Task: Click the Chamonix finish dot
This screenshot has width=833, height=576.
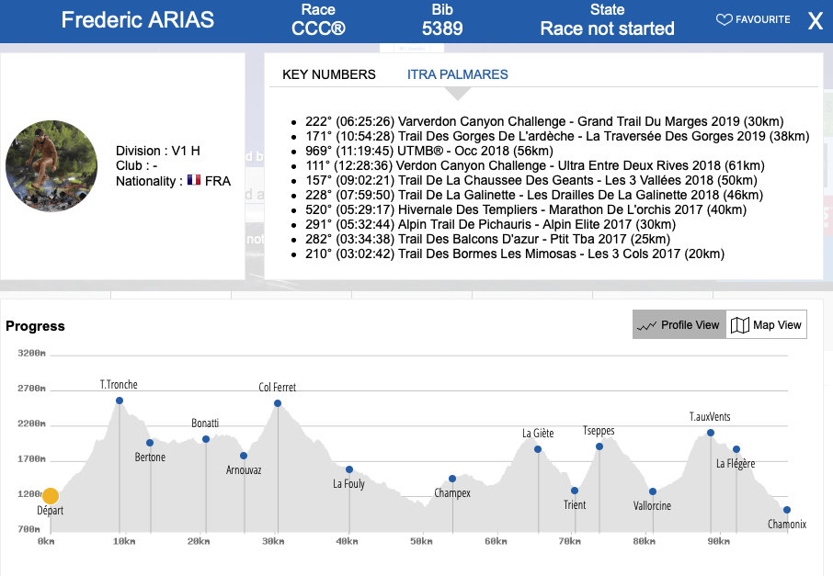Action: (x=787, y=510)
